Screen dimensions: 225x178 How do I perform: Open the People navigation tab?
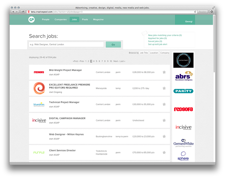[46, 19]
